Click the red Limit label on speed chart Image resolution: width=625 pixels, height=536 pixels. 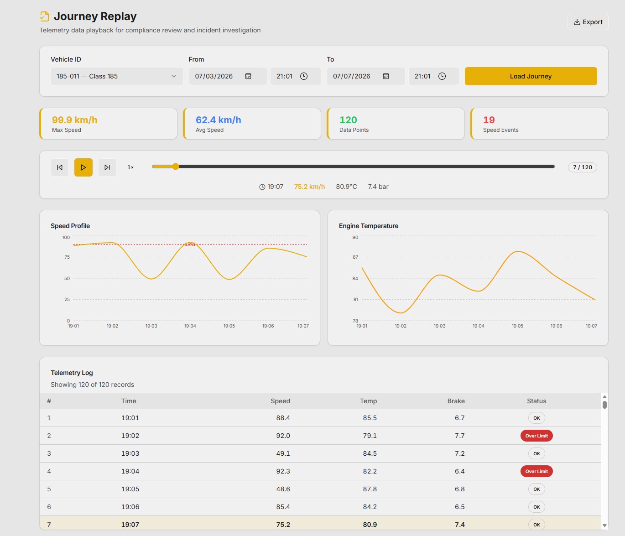(190, 245)
